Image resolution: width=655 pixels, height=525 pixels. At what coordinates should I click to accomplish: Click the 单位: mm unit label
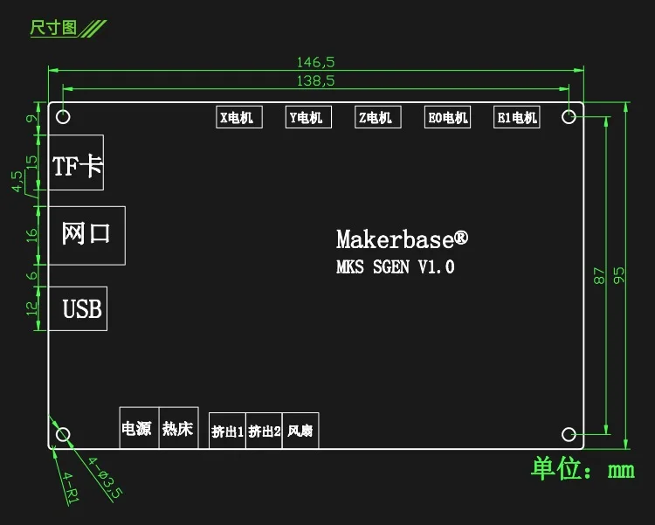tap(583, 469)
